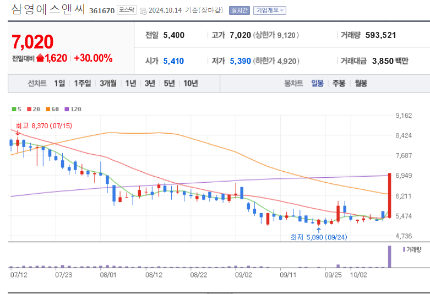Click the 2024.10.14 기준(장마감) date text
This screenshot has width=430, height=294.
coord(186,10)
